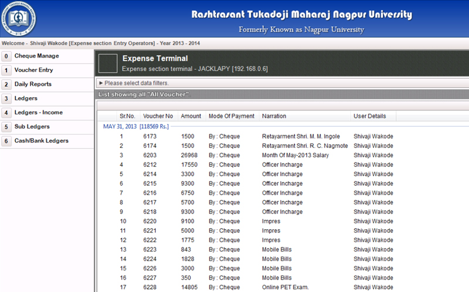Image resolution: width=469 pixels, height=292 pixels.
Task: Click the number 1 badge for Voucher Entry
Action: [6, 70]
